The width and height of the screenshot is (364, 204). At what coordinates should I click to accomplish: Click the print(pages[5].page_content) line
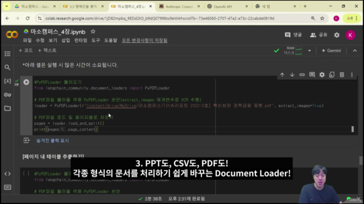pos(66,130)
